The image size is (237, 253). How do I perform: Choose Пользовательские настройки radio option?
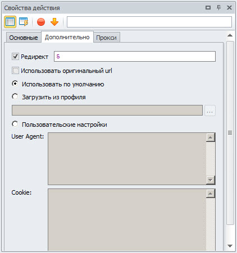15,124
